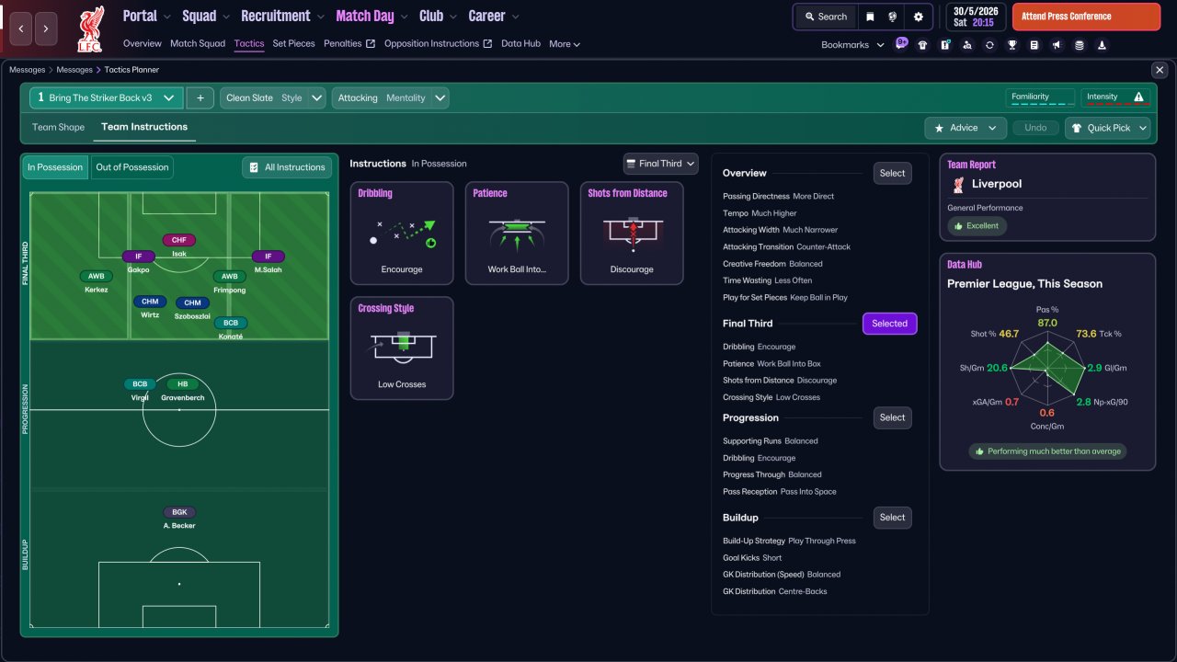Click the document page bookmark icon

tap(1034, 45)
